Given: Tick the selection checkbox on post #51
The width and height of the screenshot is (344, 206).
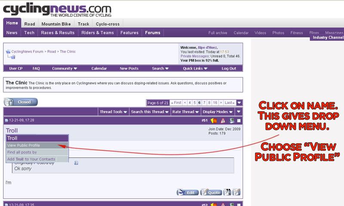Looking at the screenshot, I should pyautogui.click(x=239, y=120).
